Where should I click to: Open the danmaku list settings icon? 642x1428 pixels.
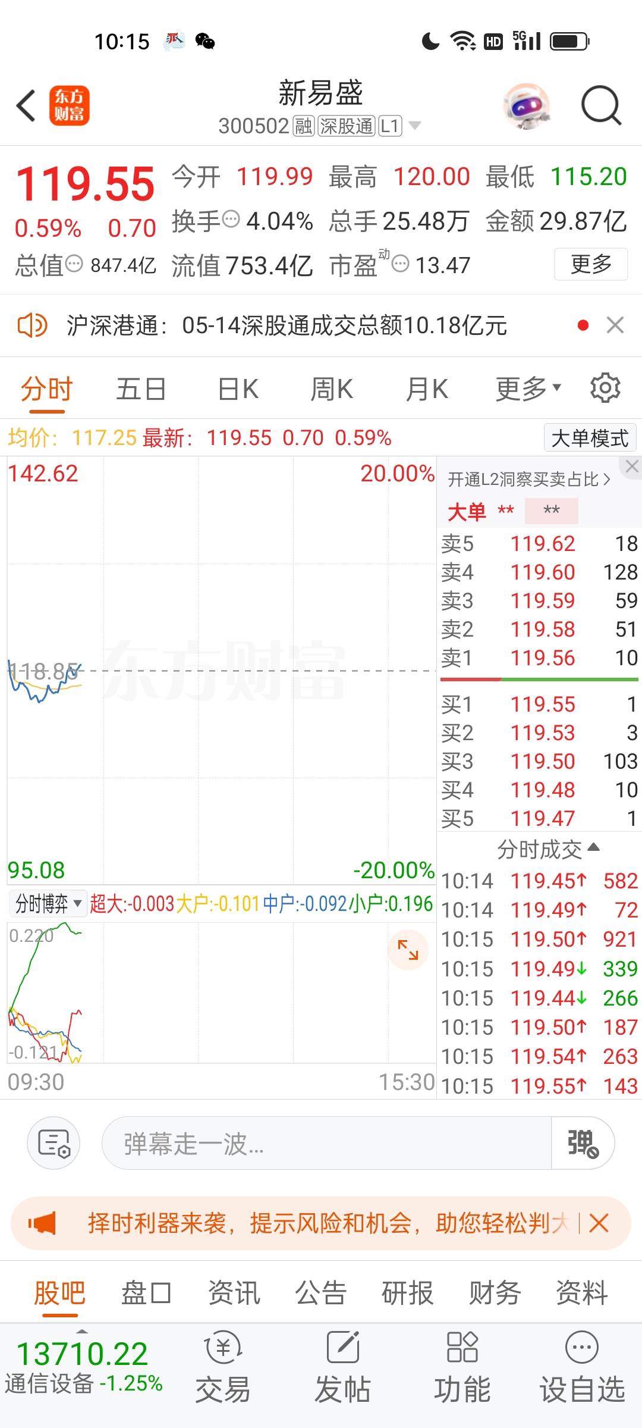53,1143
